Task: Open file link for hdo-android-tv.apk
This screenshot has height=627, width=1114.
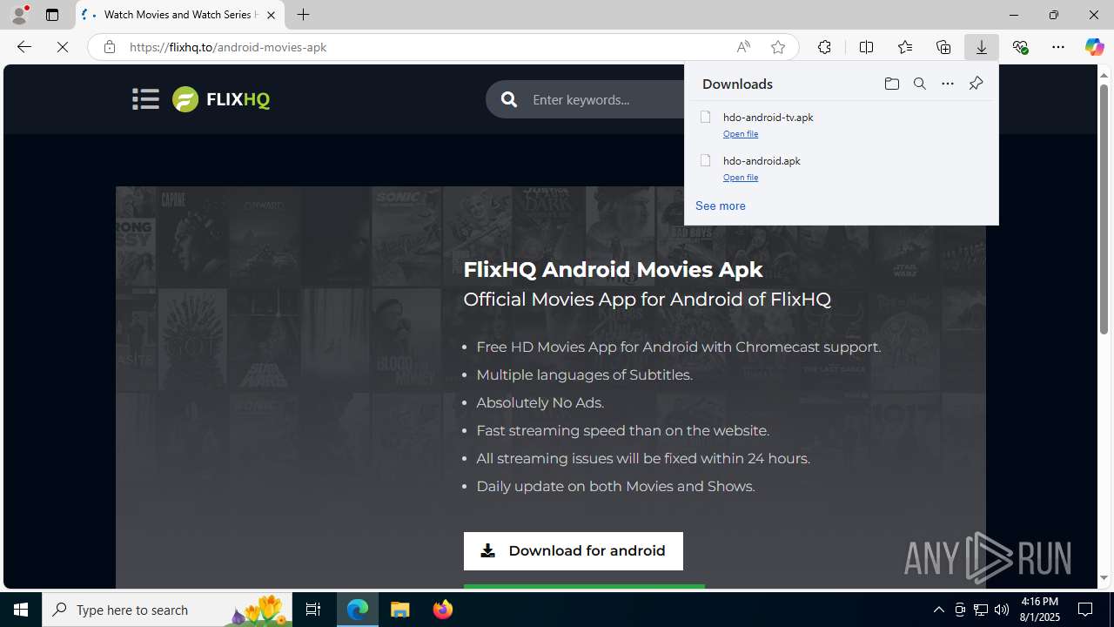Action: pos(741,133)
